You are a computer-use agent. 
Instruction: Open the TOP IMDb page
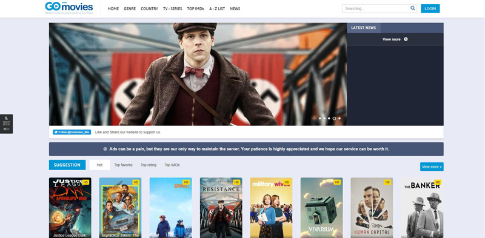coord(195,8)
